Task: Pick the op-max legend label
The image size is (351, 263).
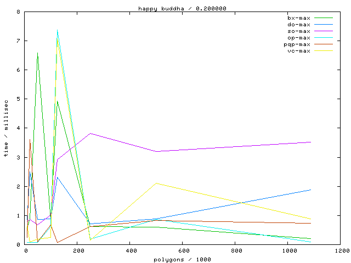Action: [x=298, y=38]
